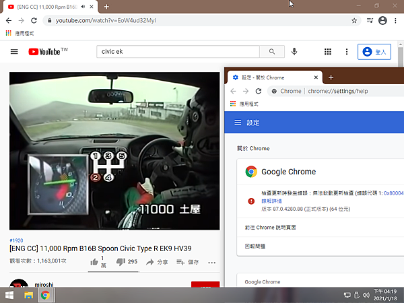Bookmark the YouTube page with the star icon
The width and height of the screenshot is (404, 303).
(x=354, y=21)
